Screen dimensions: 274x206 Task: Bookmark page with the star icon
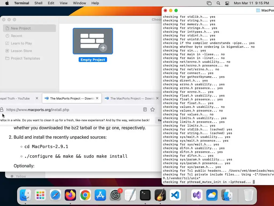coord(153,109)
